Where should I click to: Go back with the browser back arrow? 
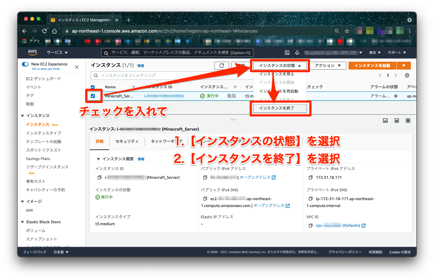coord(24,31)
